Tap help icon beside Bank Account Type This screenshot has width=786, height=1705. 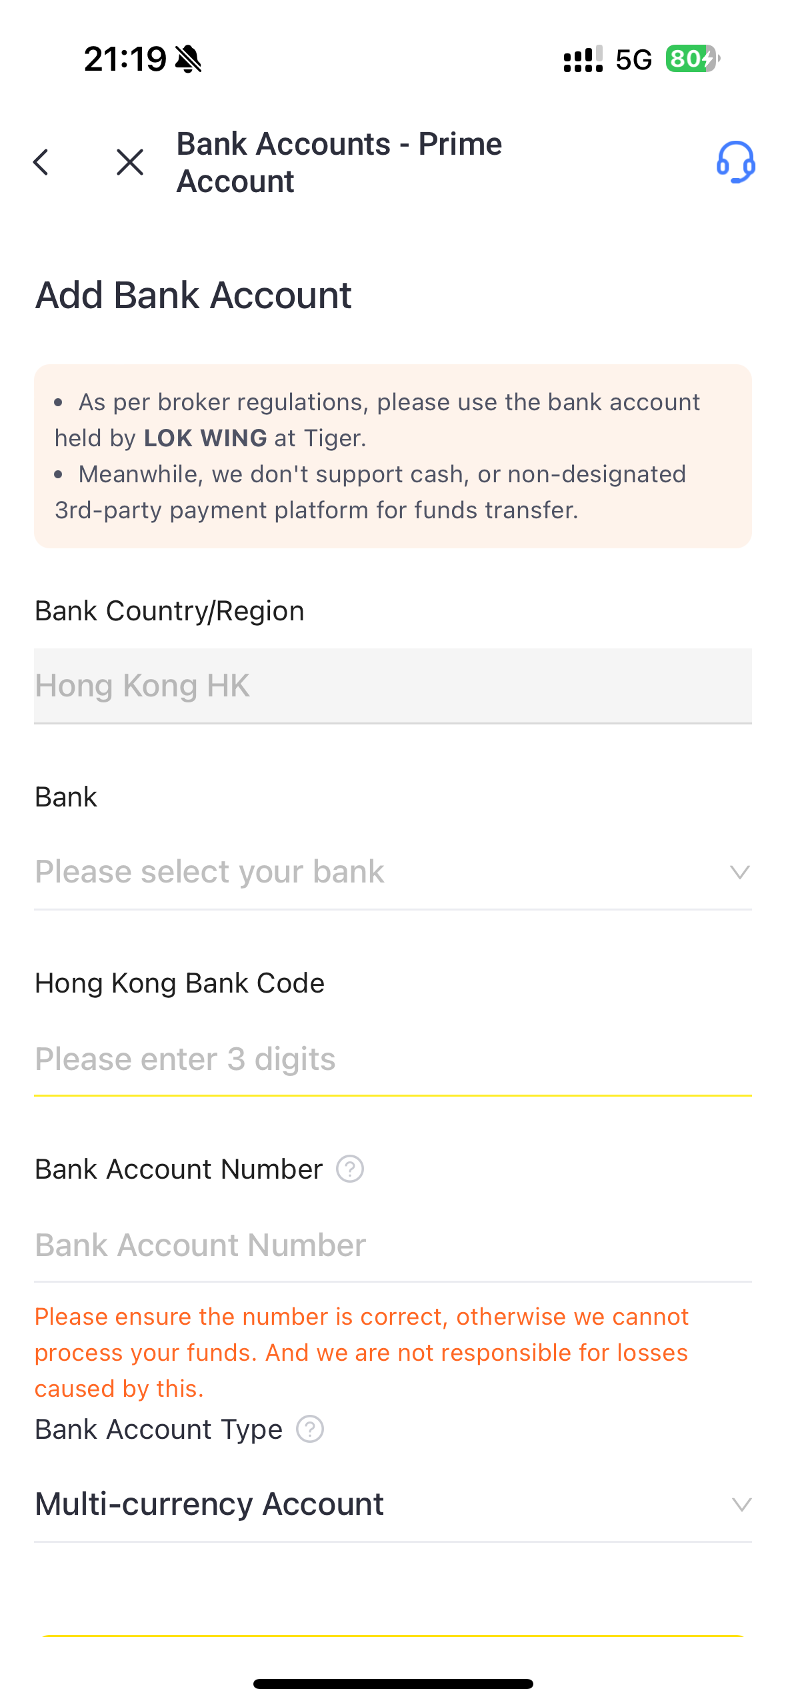[x=310, y=1429]
